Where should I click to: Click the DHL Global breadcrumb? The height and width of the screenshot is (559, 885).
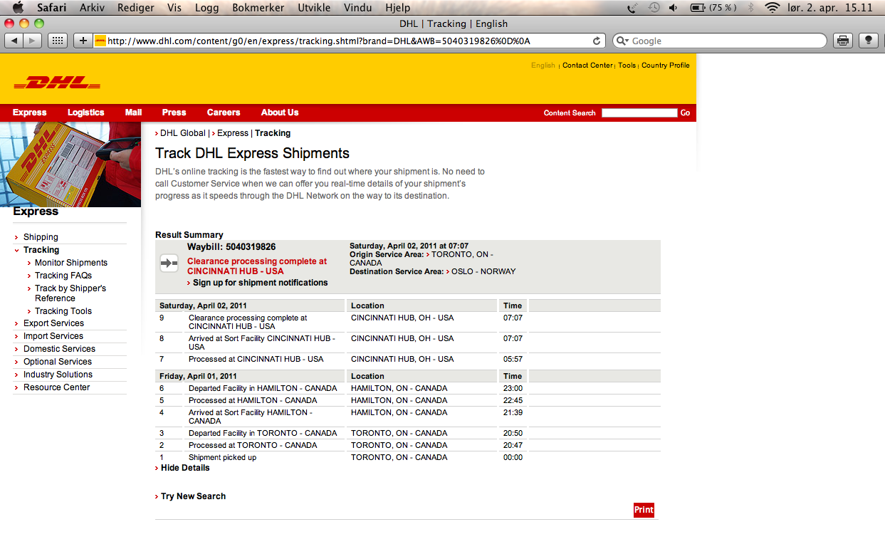[183, 133]
